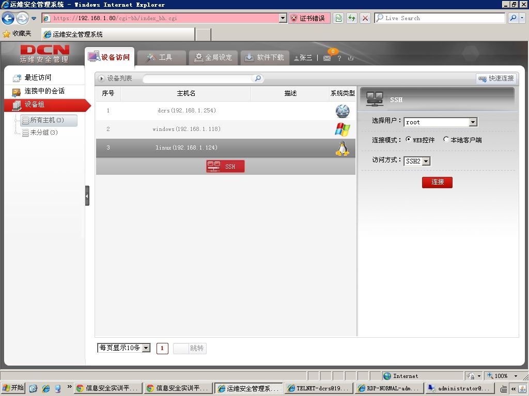Open a new blank browser tab
This screenshot has width=529, height=396.
pos(204,35)
